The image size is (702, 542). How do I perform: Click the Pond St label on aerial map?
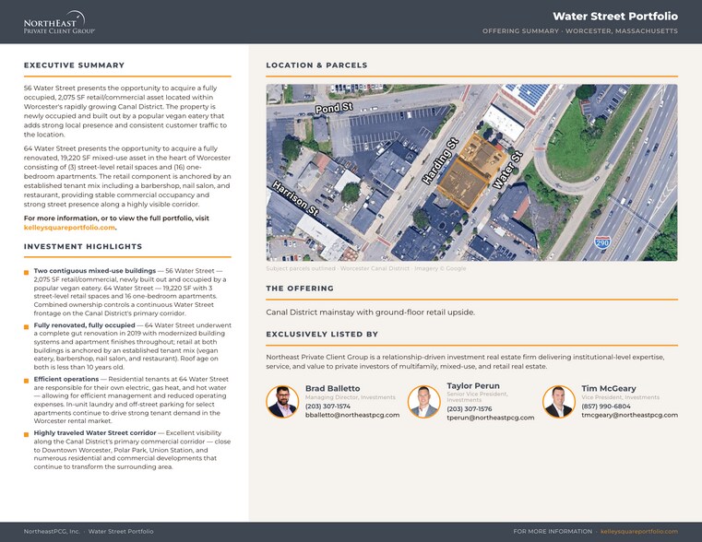334,108
